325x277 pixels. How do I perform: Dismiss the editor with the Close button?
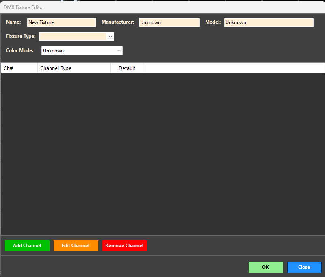[304, 267]
